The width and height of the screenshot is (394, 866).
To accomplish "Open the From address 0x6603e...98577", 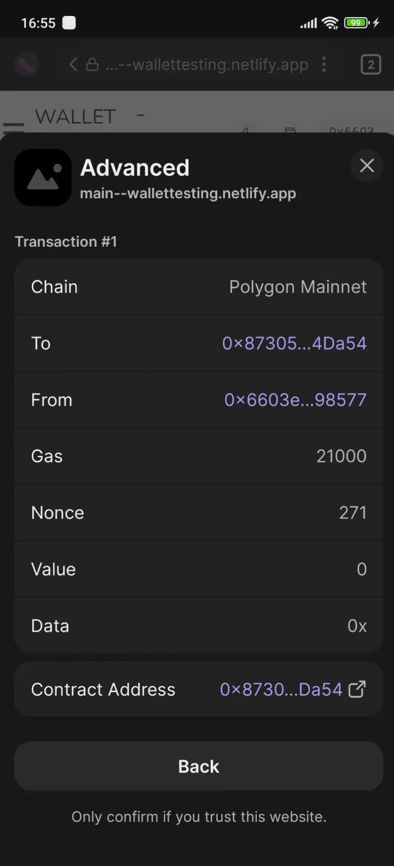I will tap(295, 399).
